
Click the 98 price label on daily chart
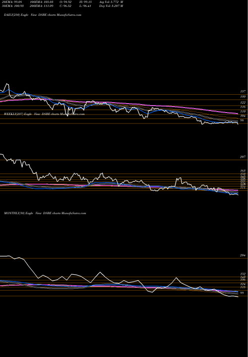[242, 120]
